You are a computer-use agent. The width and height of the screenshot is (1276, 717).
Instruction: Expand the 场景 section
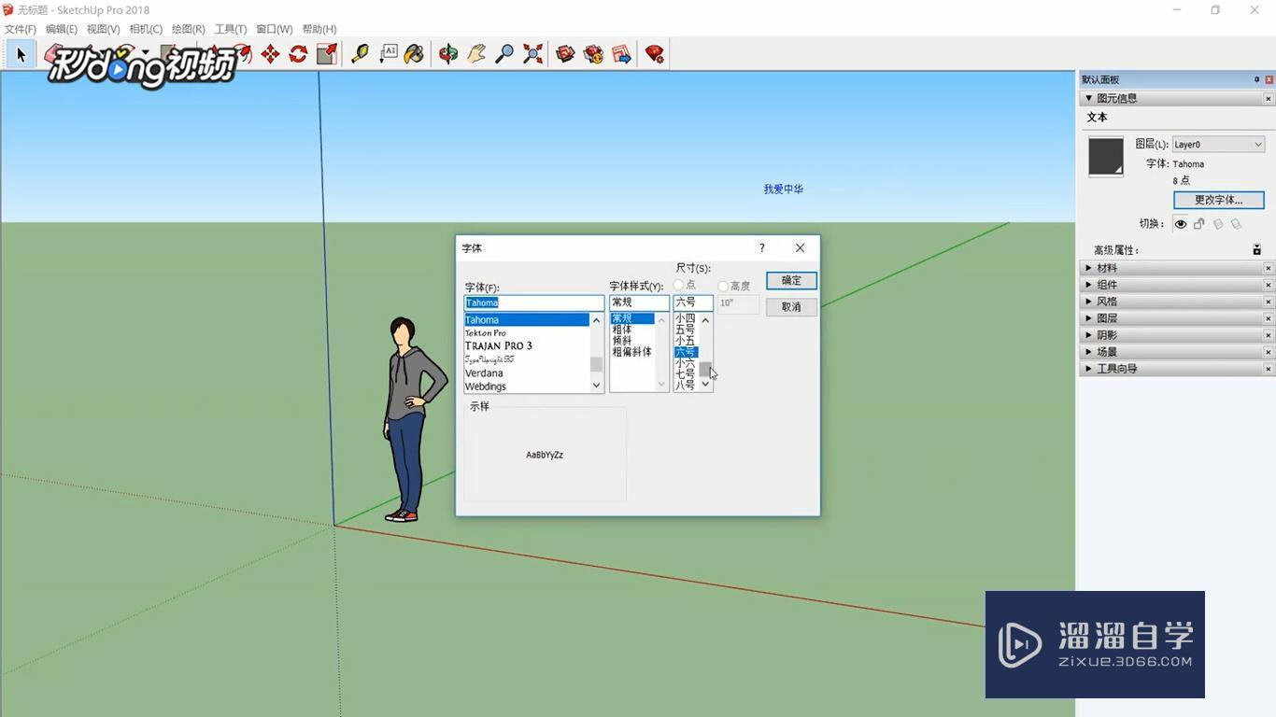[1088, 352]
